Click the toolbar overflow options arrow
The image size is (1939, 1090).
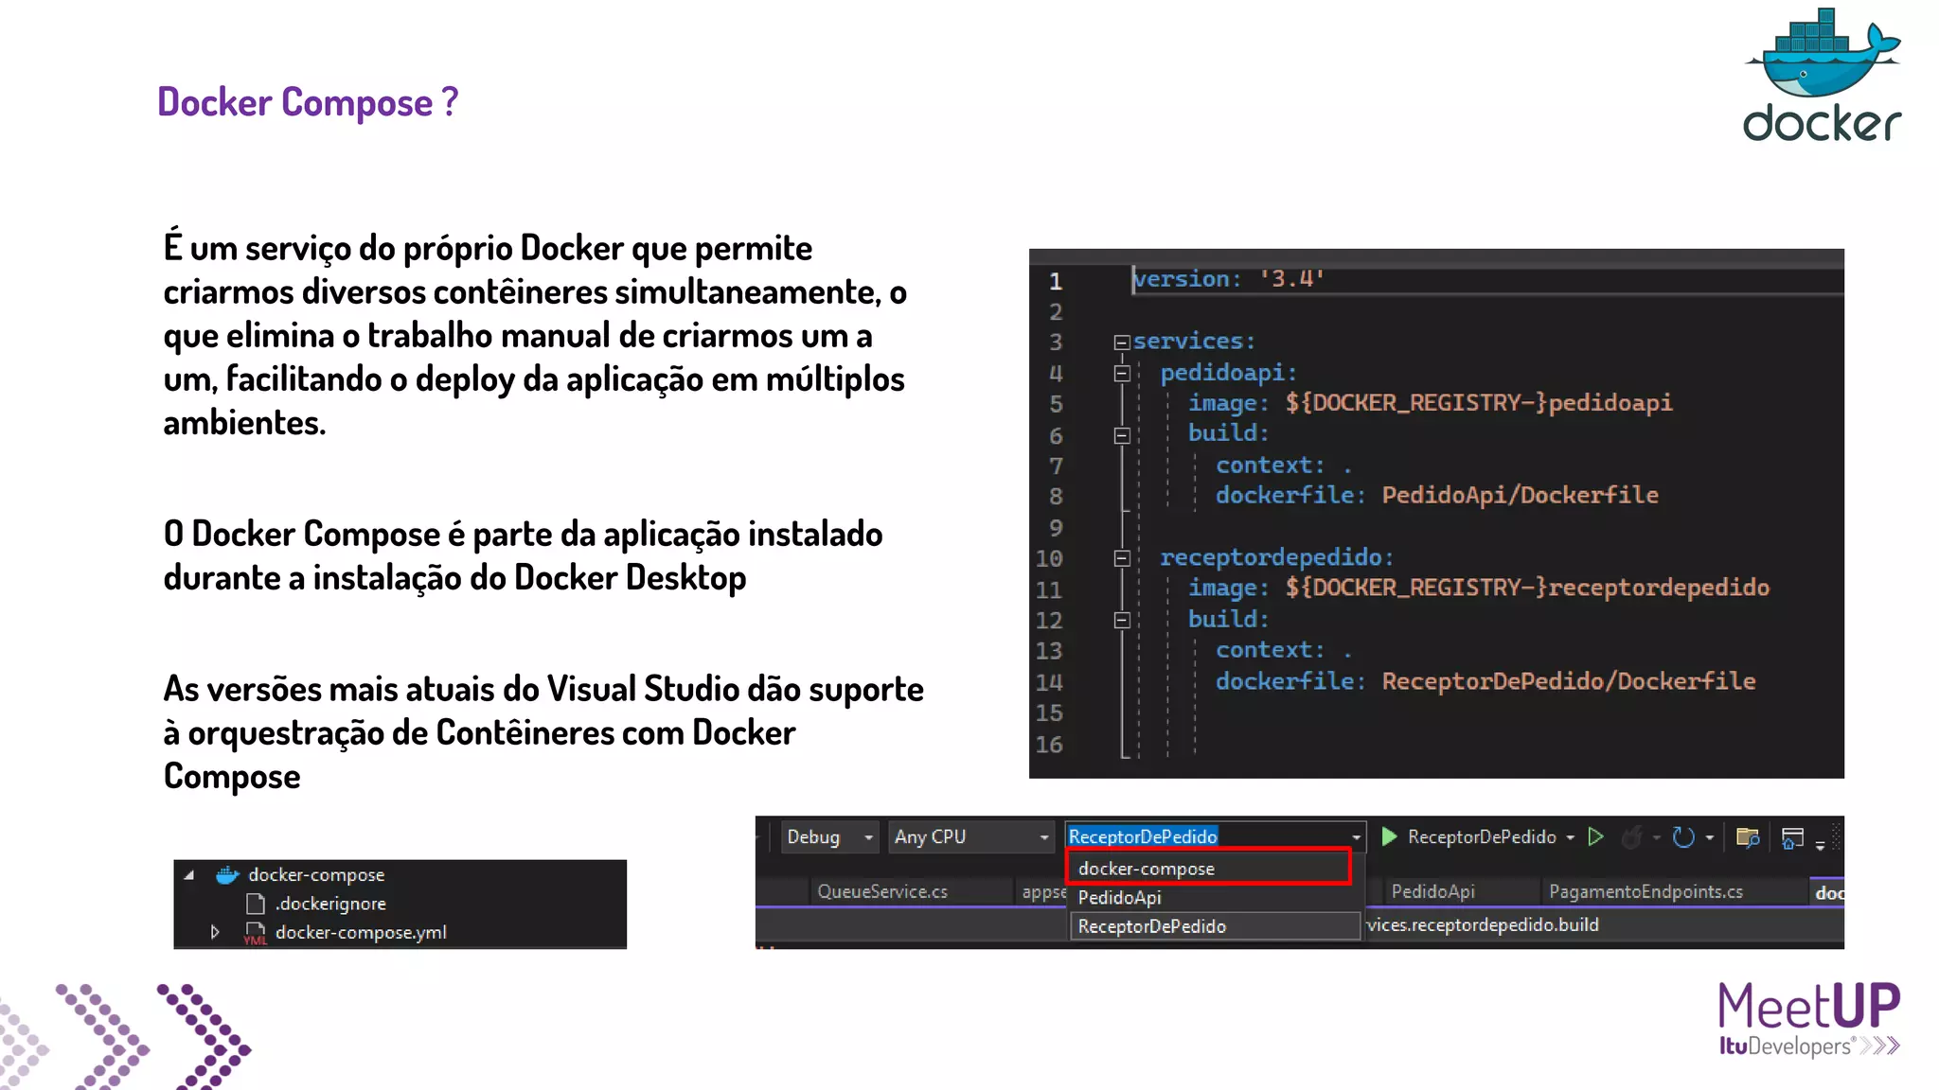(x=1820, y=844)
